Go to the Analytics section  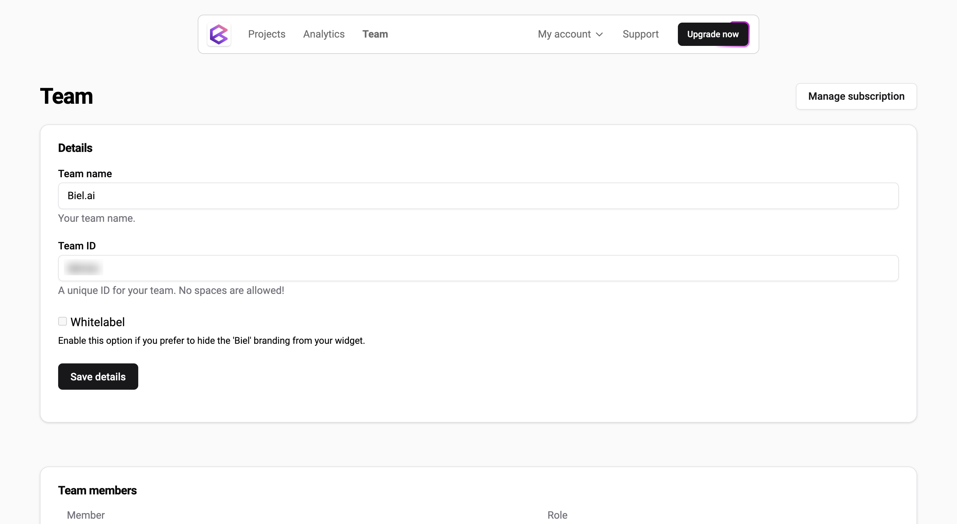(324, 34)
